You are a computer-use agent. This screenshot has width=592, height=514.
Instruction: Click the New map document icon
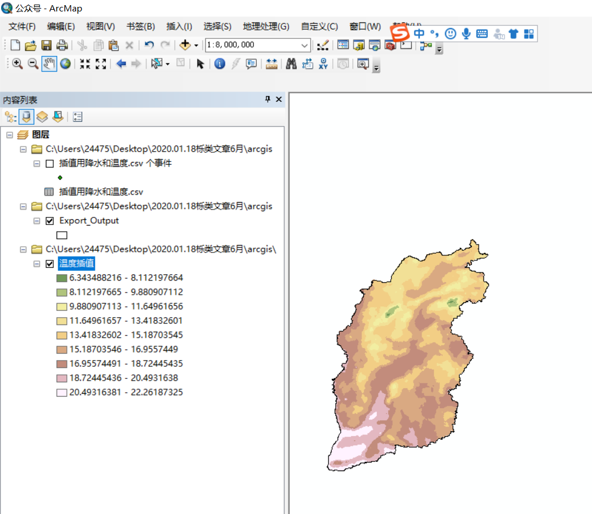[15, 45]
